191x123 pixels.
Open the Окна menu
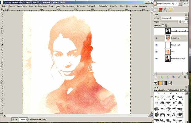coord(135,6)
